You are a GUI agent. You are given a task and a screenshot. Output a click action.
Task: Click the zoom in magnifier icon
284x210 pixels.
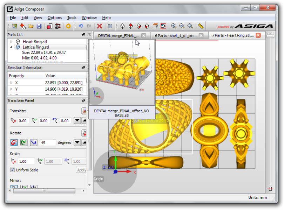[x=174, y=26]
